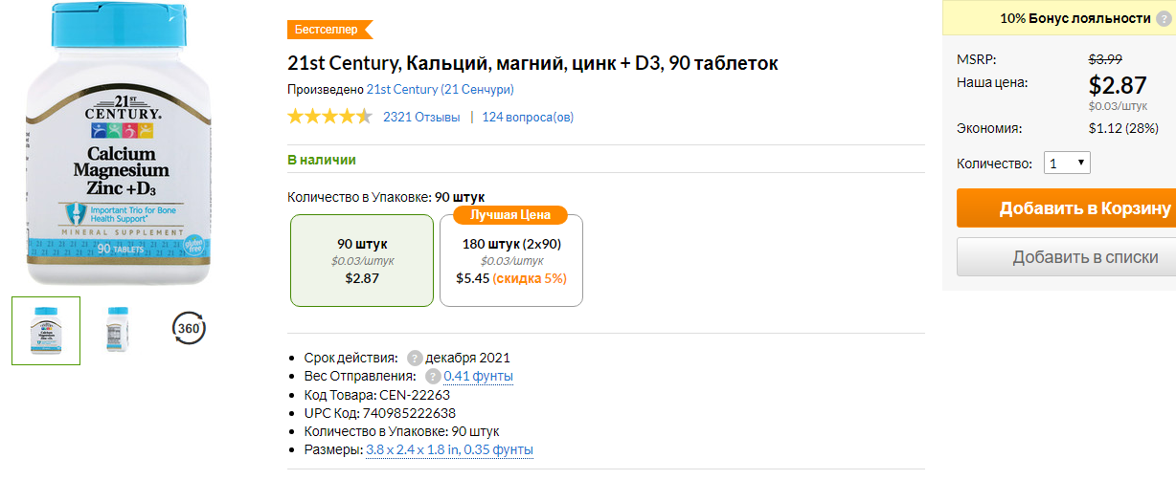The height and width of the screenshot is (480, 1176).
Task: Open the 2321 Отзывы reviews link
Action: [x=421, y=117]
